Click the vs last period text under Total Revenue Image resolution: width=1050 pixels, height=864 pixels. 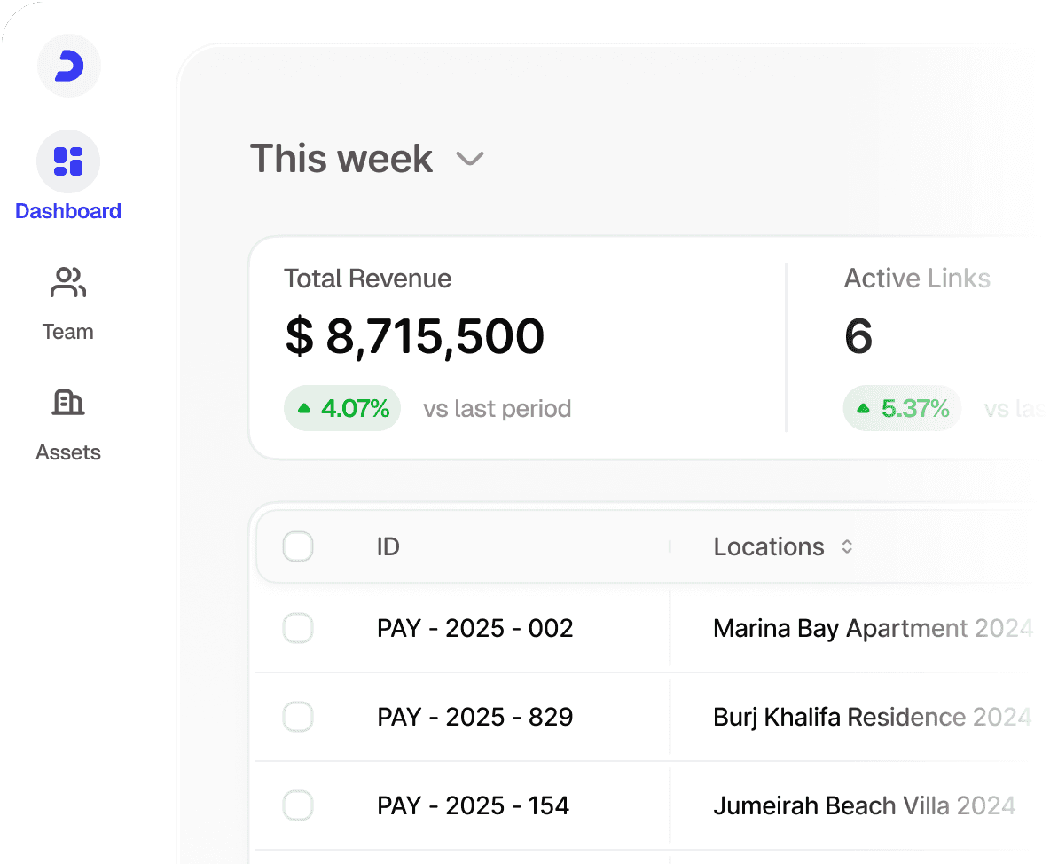[497, 409]
